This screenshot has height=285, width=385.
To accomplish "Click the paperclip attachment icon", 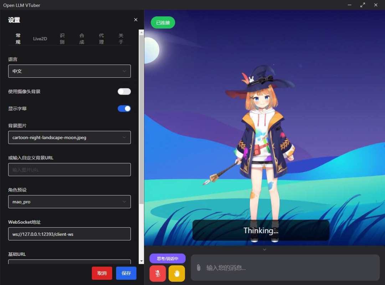I will pos(199,268).
